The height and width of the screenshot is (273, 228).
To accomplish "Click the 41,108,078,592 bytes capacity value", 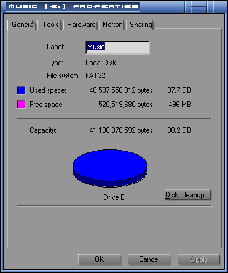I will pyautogui.click(x=121, y=130).
